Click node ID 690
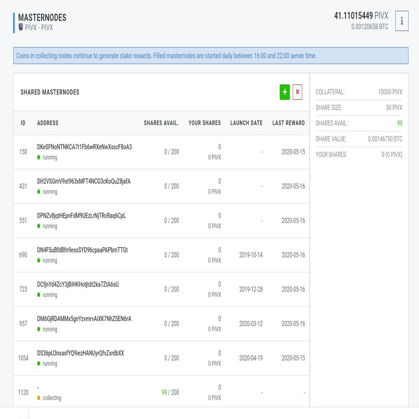419x419 pixels. pos(23,255)
